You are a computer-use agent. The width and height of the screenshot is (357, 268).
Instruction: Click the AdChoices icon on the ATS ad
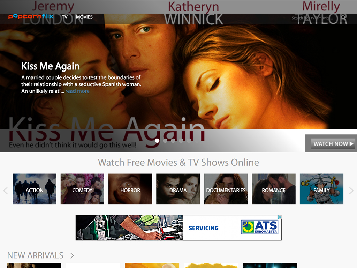coord(279,217)
